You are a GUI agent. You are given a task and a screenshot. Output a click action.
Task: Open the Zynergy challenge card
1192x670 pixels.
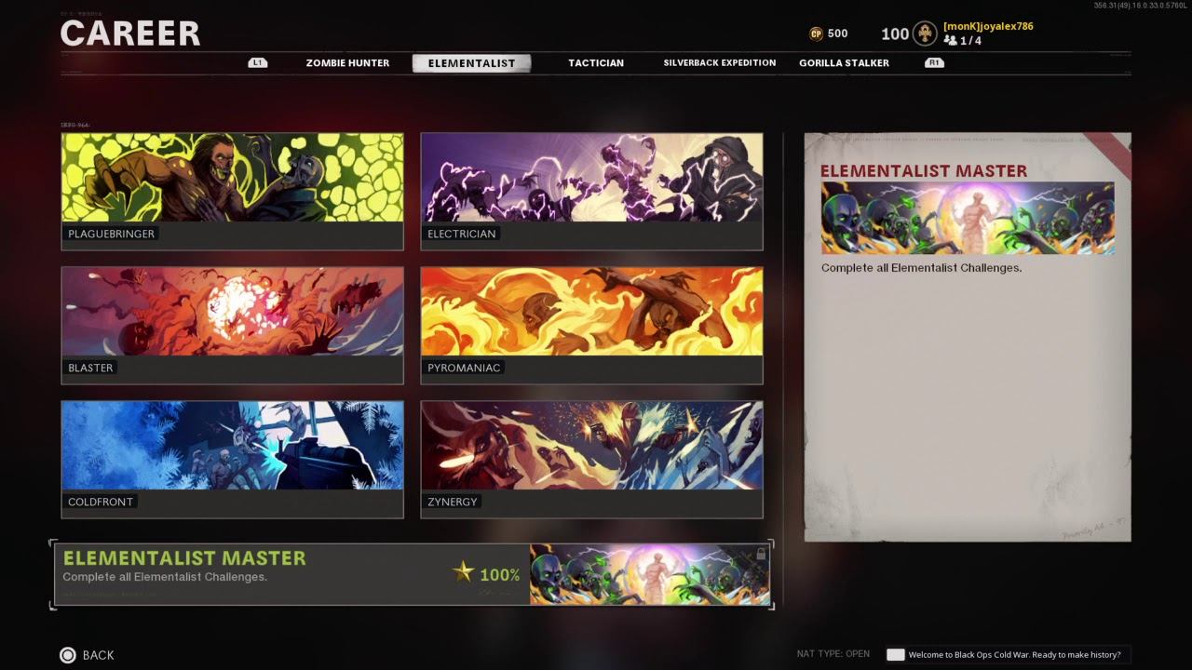pyautogui.click(x=591, y=460)
